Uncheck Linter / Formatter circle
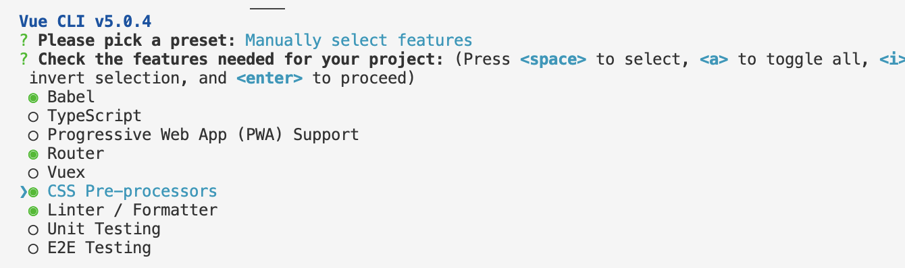The width and height of the screenshot is (905, 268). tap(33, 211)
